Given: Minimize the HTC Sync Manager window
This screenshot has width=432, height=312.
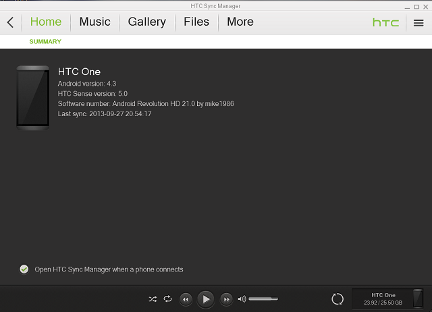Looking at the screenshot, I should pos(407,7).
